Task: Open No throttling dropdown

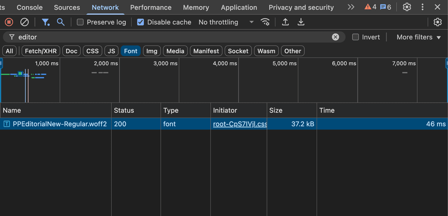Action: coord(226,22)
